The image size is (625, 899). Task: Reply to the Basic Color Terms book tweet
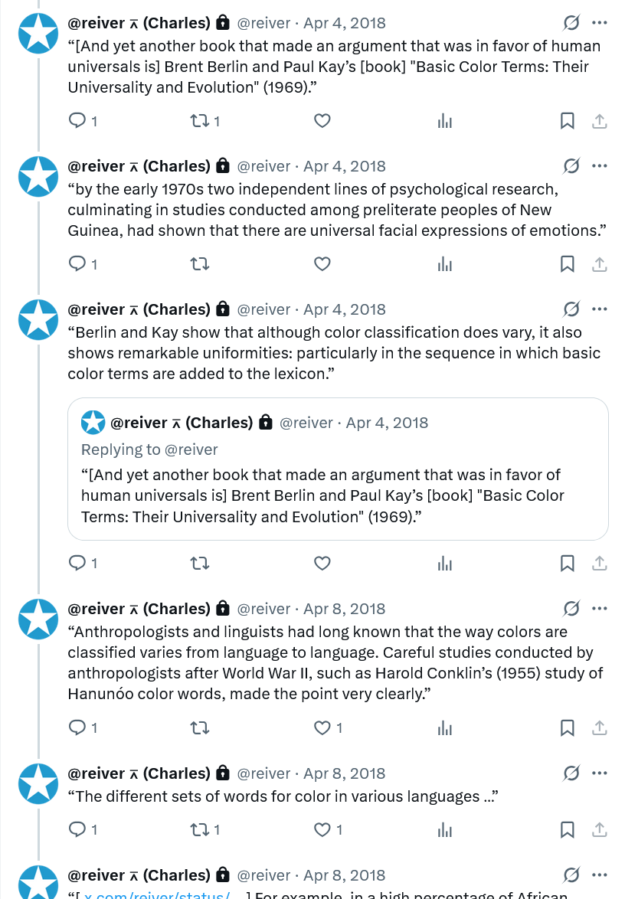(77, 121)
